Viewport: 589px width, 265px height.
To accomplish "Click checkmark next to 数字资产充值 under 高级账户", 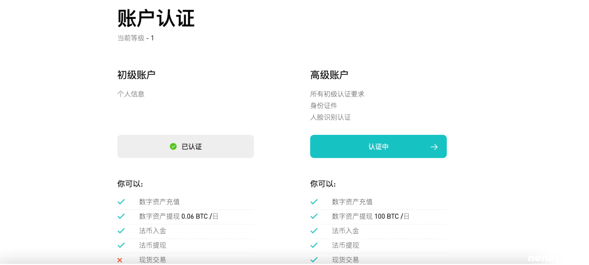I will click(314, 202).
